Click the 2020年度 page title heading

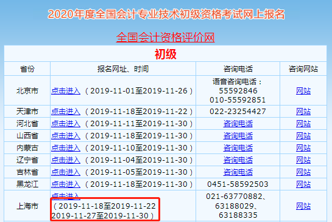[x=166, y=15]
